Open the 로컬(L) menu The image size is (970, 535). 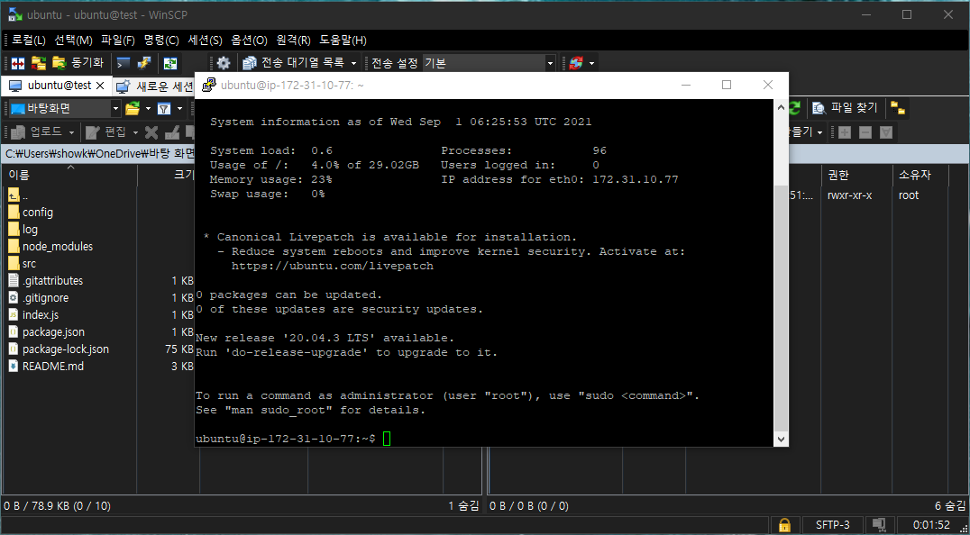coord(29,41)
